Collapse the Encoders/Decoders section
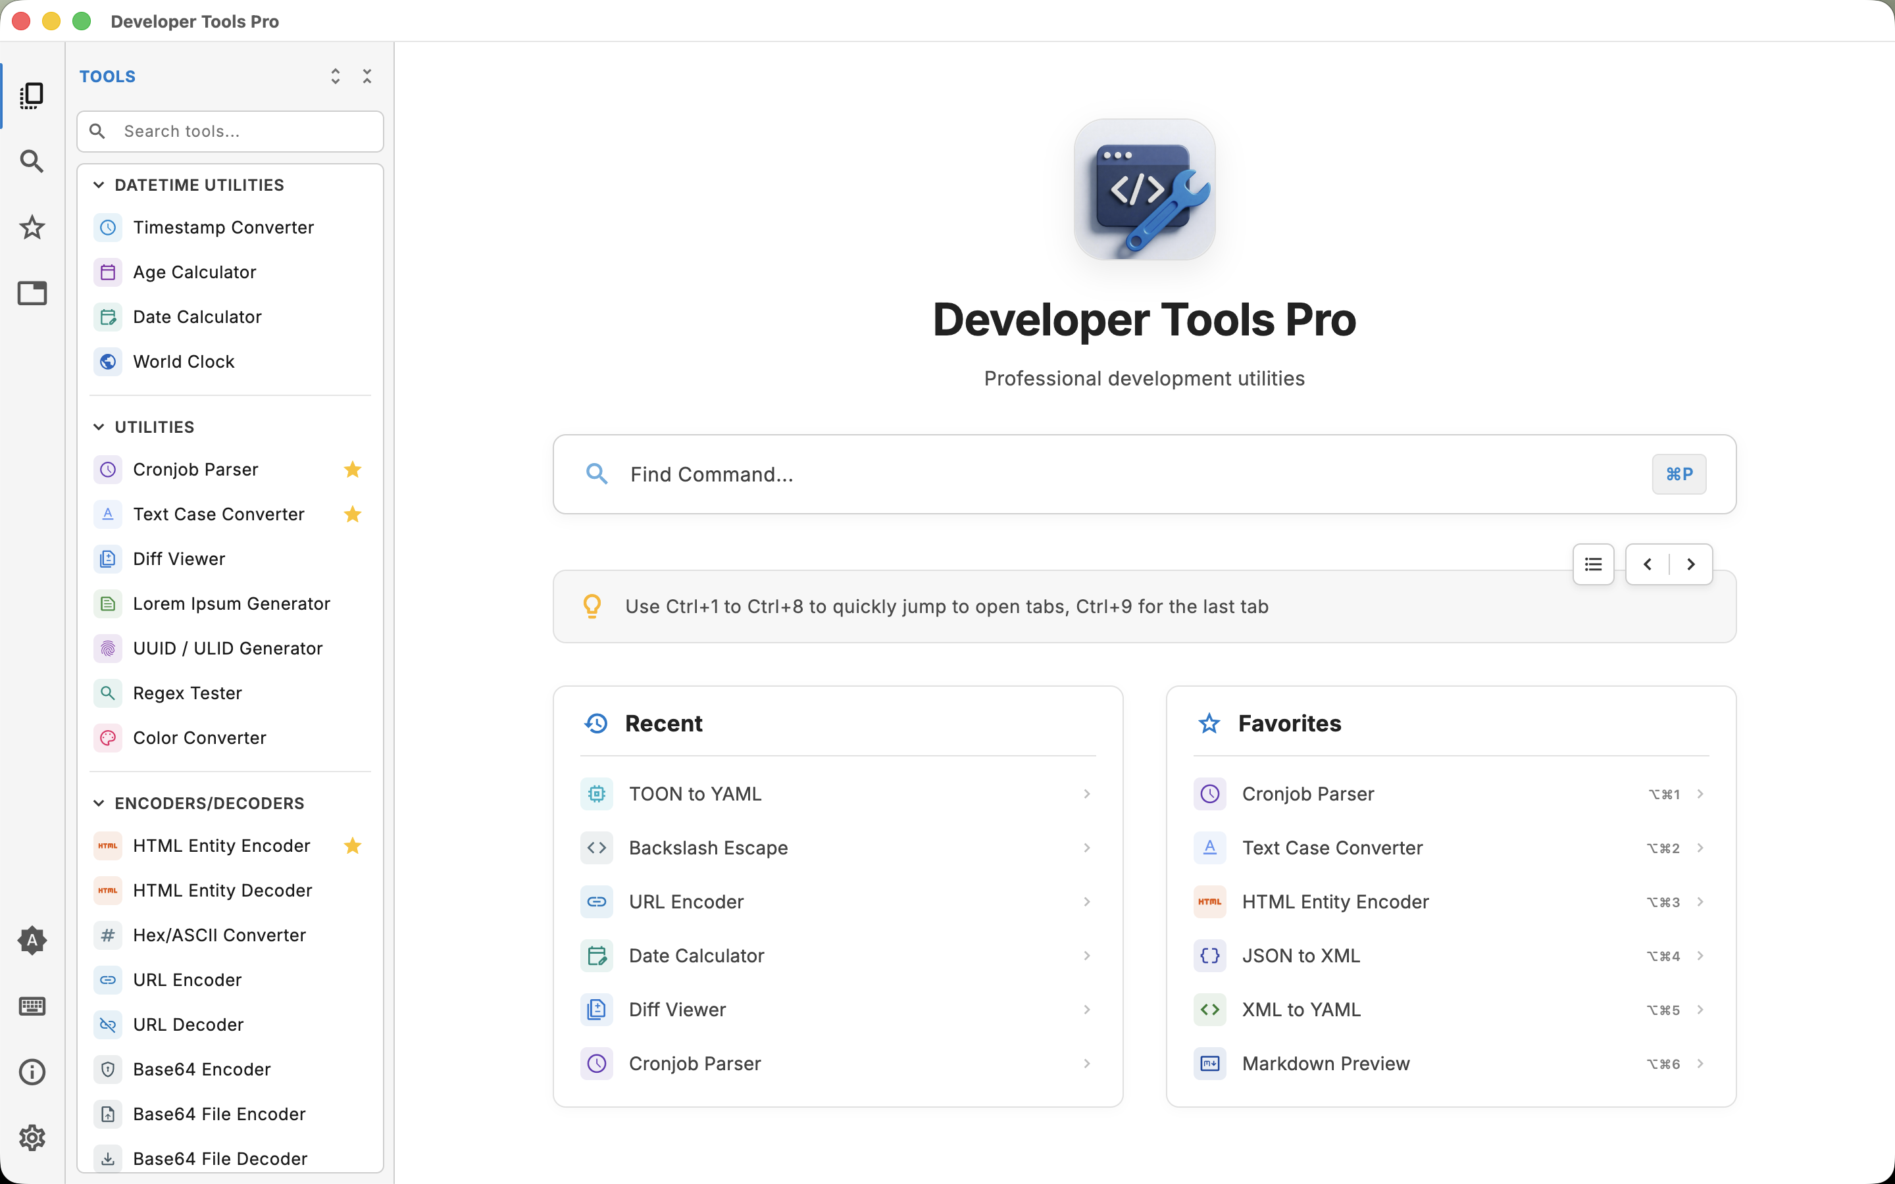This screenshot has height=1184, width=1895. click(99, 802)
